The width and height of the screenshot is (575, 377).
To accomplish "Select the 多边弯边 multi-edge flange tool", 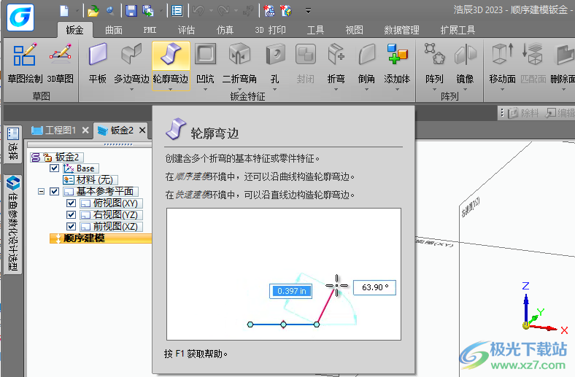I will [131, 63].
